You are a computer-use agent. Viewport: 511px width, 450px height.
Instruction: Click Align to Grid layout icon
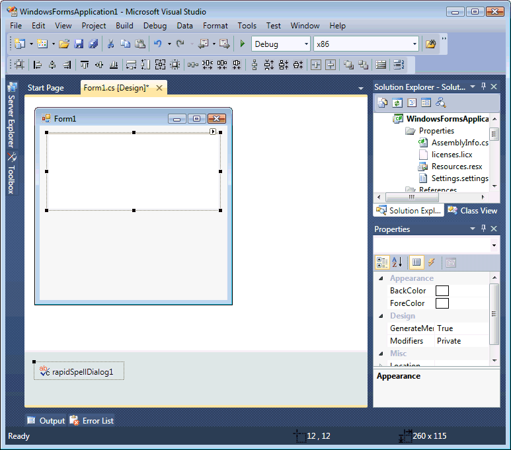pyautogui.click(x=19, y=65)
